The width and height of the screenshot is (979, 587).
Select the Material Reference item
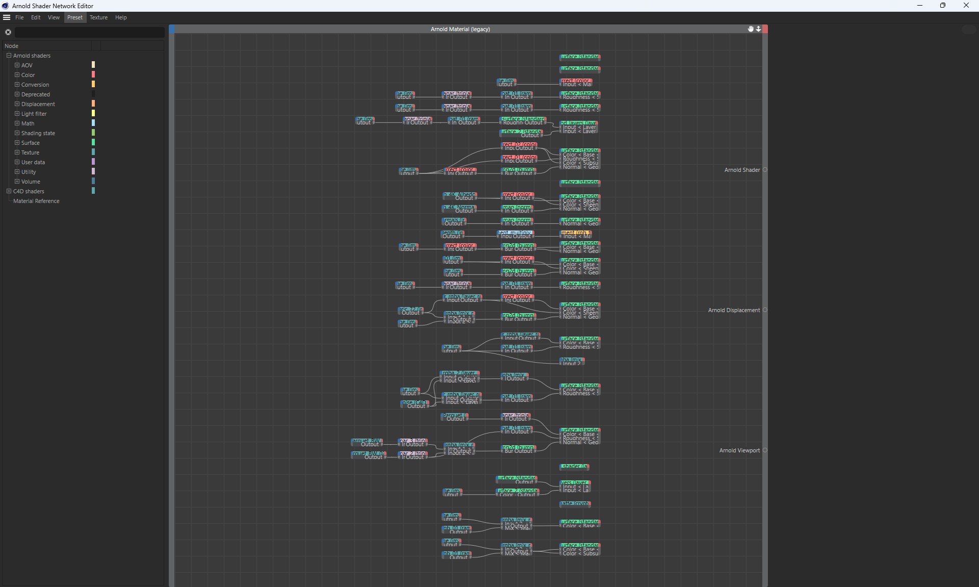pos(36,201)
